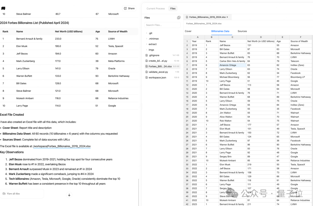Click the Bloomberg LP cell

pyautogui.click(x=301, y=77)
